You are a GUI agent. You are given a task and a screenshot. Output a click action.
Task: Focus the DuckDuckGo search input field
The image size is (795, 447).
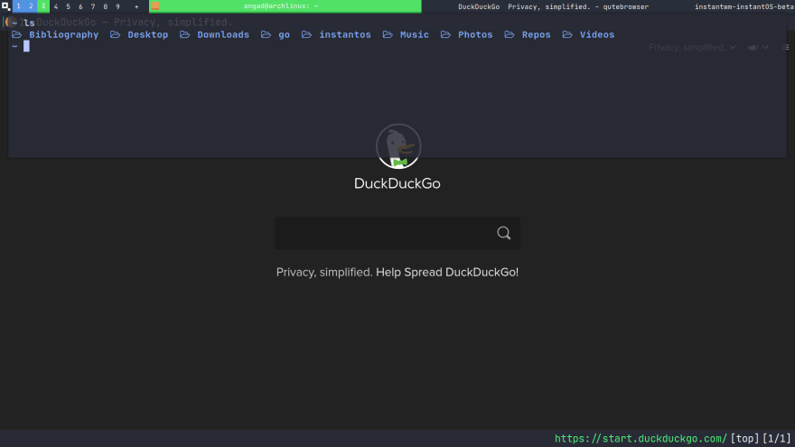[385, 233]
